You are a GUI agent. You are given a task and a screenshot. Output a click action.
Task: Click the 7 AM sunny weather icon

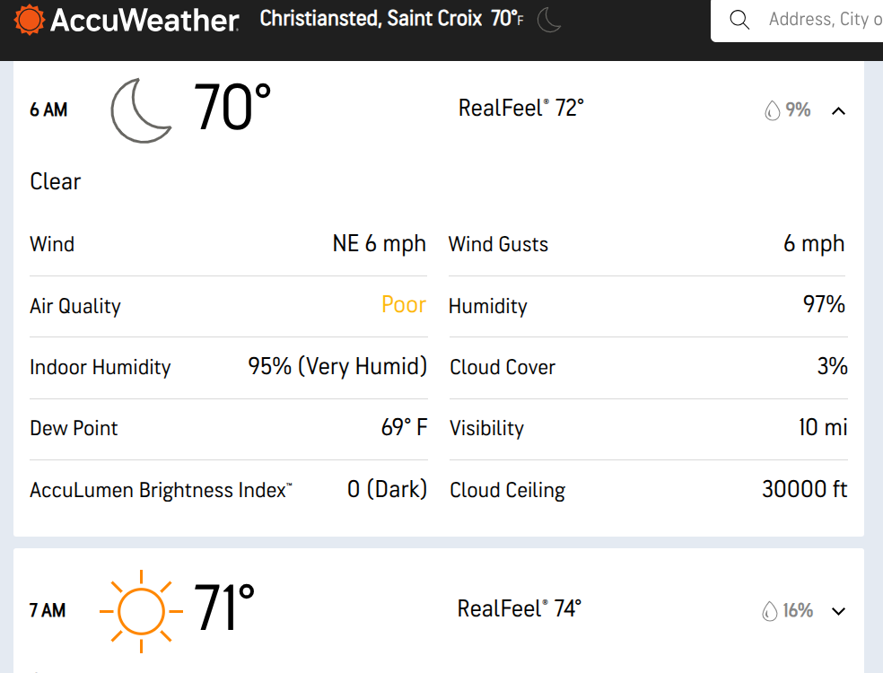click(141, 610)
